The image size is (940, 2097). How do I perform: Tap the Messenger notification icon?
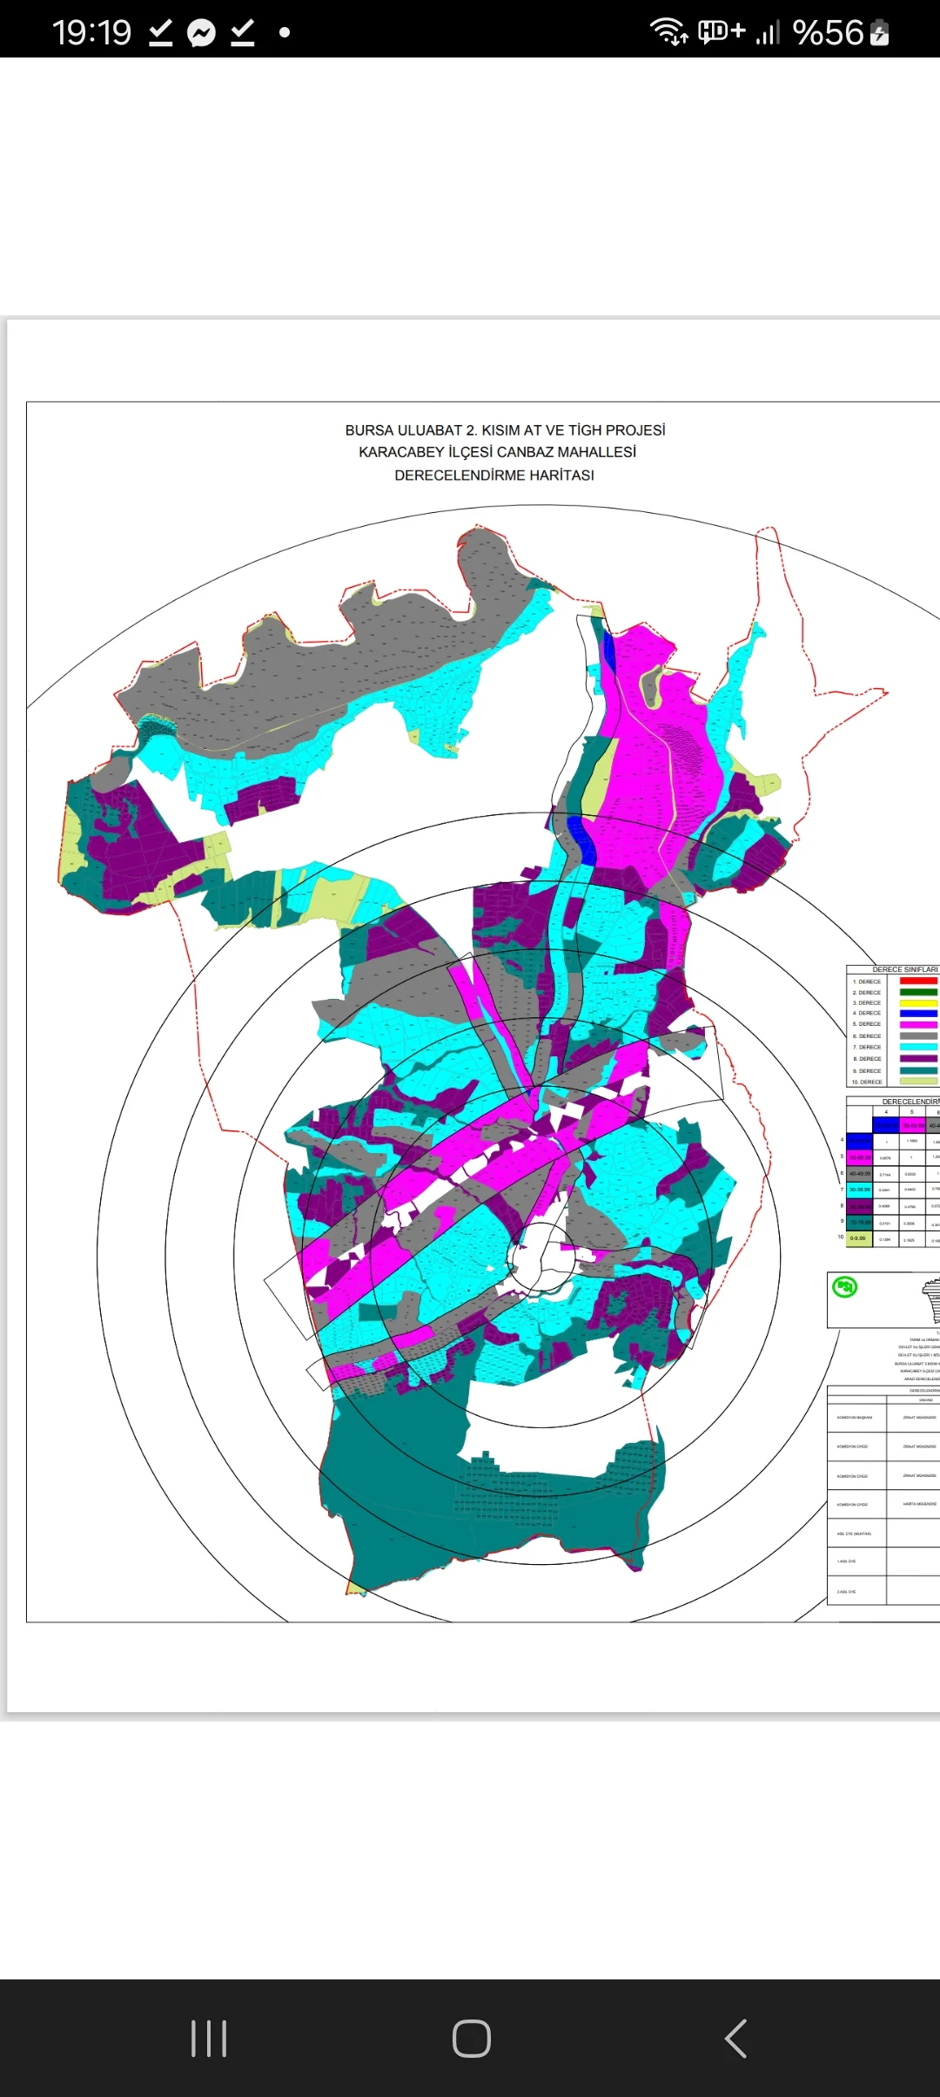[201, 33]
